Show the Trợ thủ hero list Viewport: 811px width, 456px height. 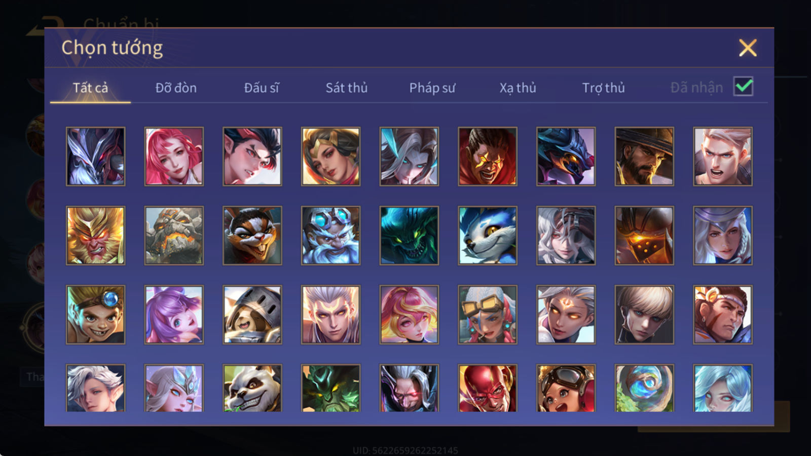[603, 88]
